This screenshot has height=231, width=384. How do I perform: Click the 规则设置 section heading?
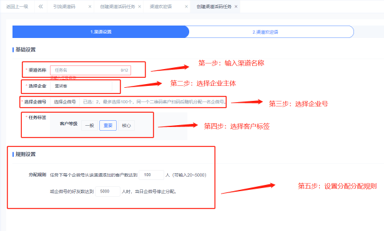pos(26,154)
